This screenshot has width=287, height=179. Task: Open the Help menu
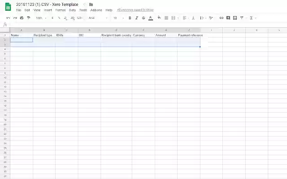[109, 10]
